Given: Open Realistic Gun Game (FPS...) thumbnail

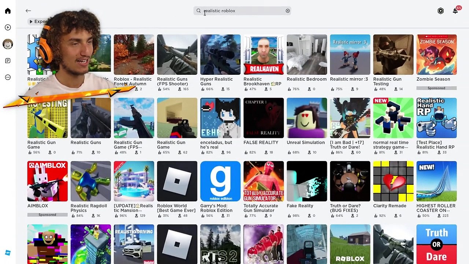Looking at the screenshot, I should [x=134, y=118].
